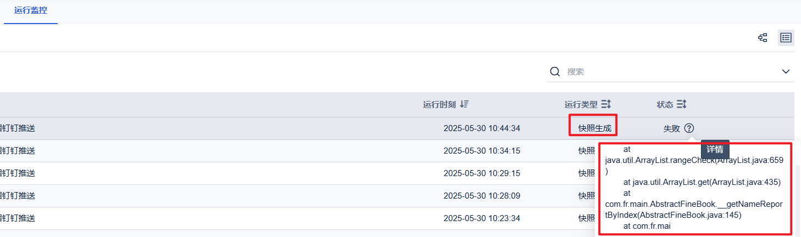Sort by 运行时刻 column icon
The image size is (801, 237).
pos(464,104)
